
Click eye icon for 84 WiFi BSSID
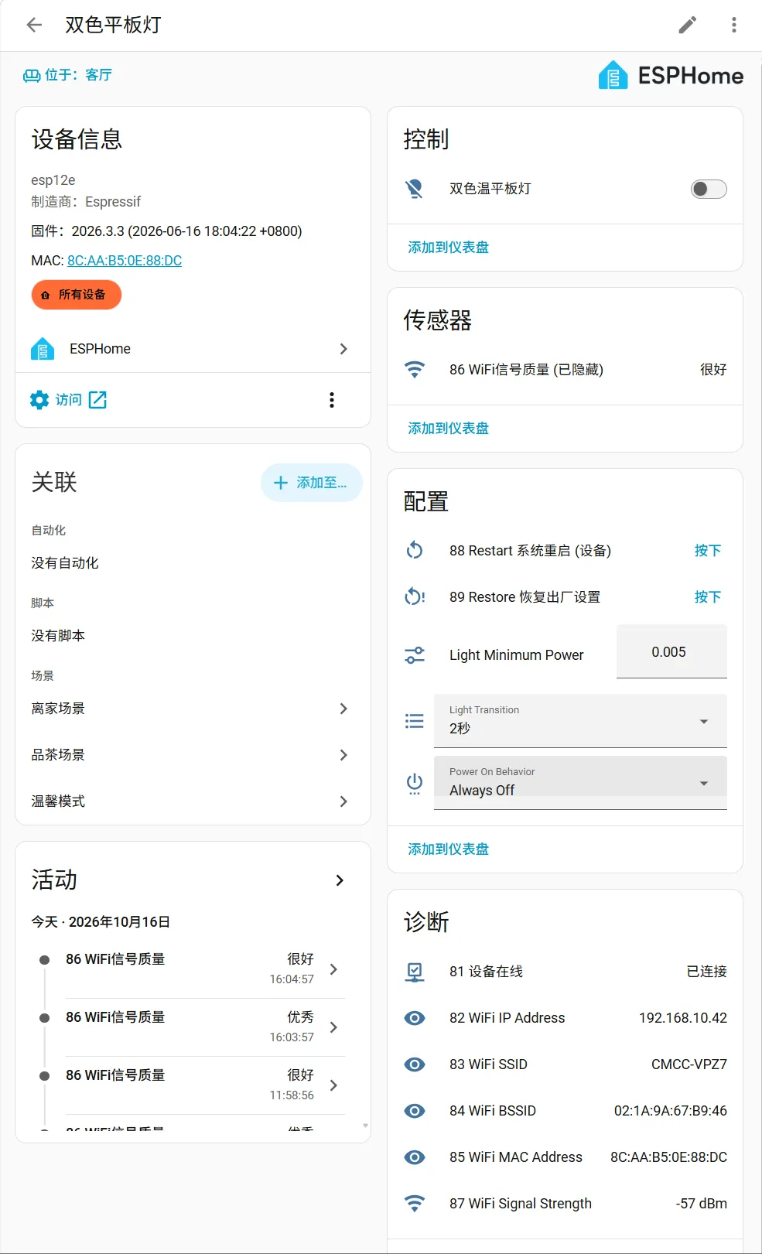(x=415, y=1111)
